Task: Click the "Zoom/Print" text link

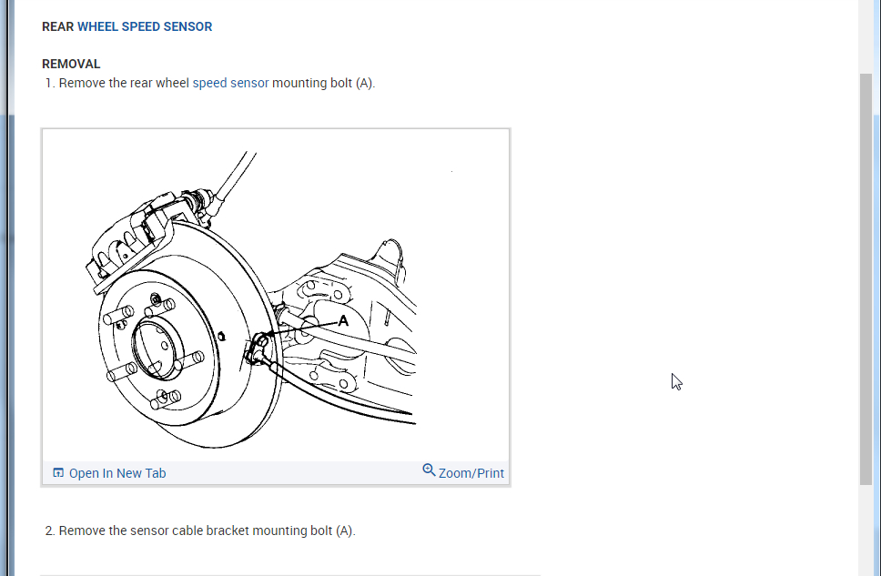Action: (471, 473)
